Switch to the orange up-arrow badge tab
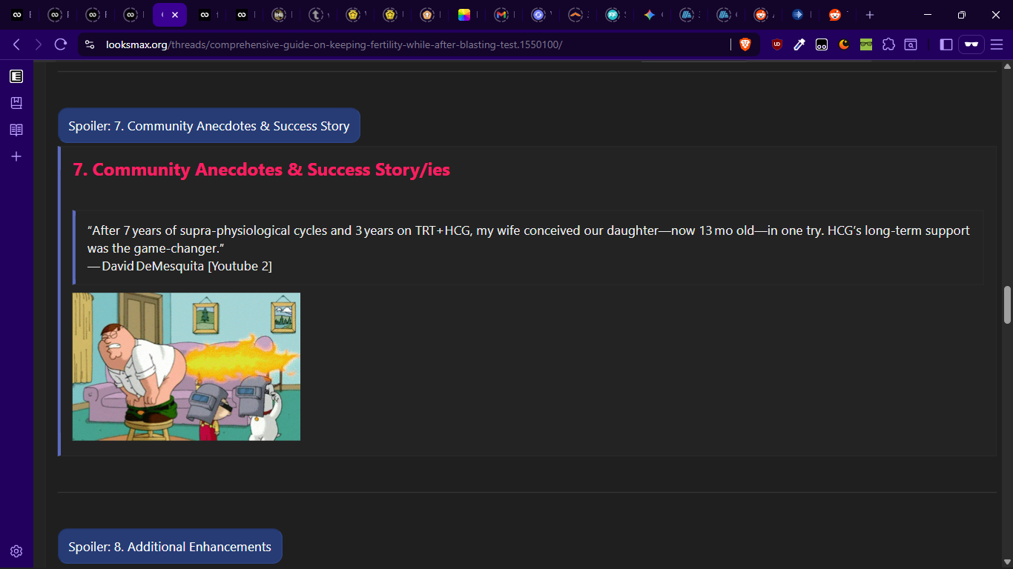 coord(427,15)
